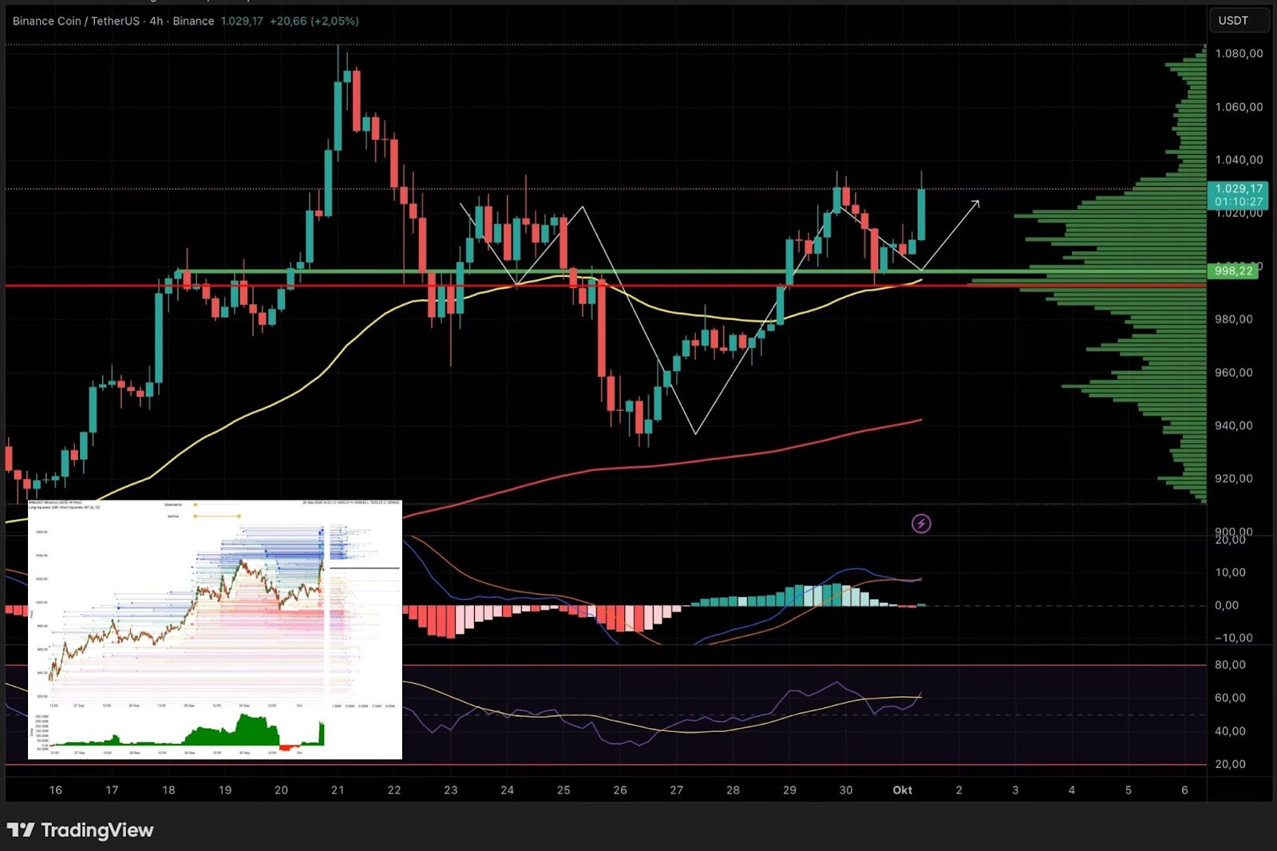
Task: Click the MACD 0,00 axis label
Action: tap(1227, 605)
